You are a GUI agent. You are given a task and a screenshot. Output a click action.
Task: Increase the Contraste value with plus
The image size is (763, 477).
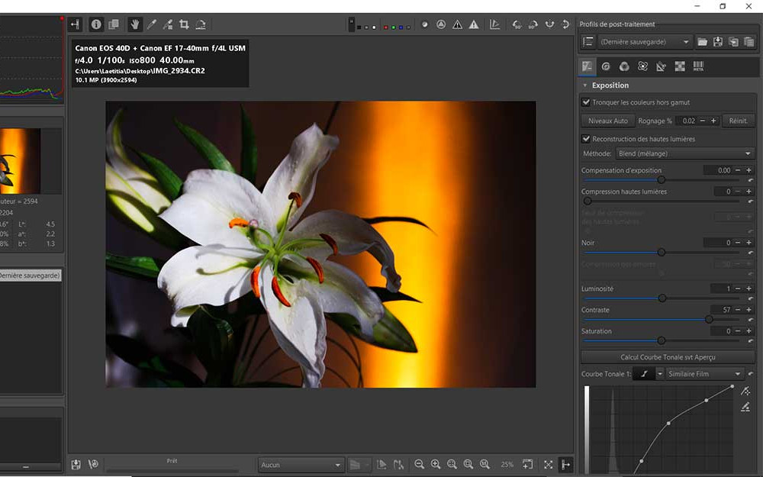(749, 310)
